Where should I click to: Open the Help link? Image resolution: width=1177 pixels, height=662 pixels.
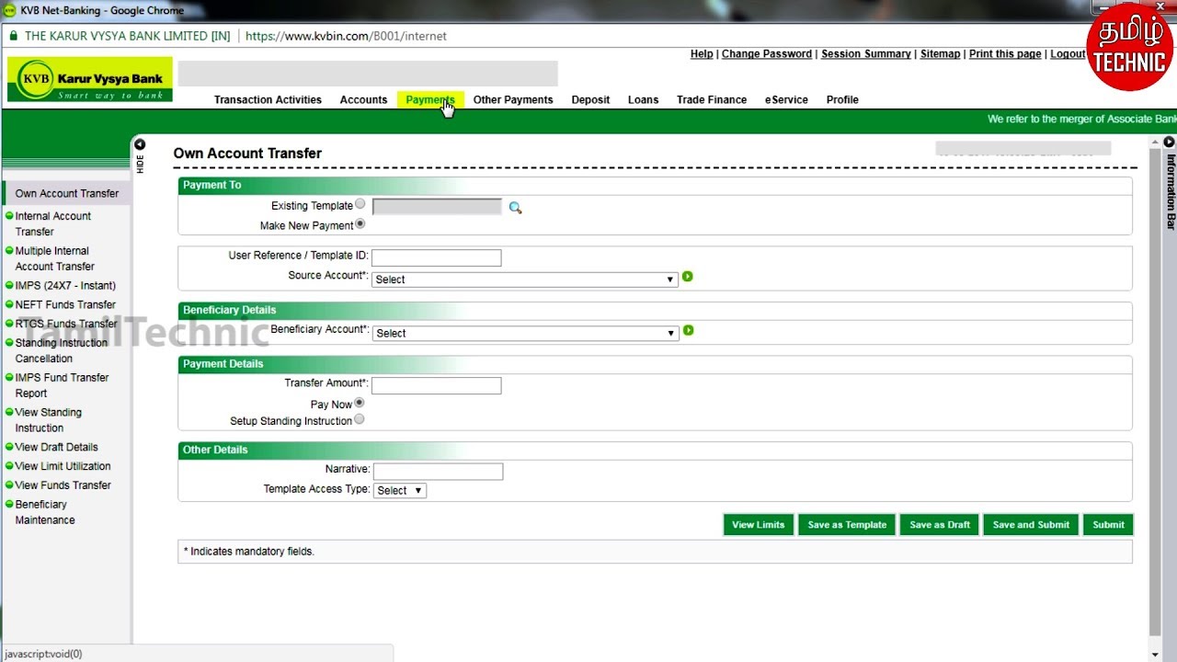[702, 54]
